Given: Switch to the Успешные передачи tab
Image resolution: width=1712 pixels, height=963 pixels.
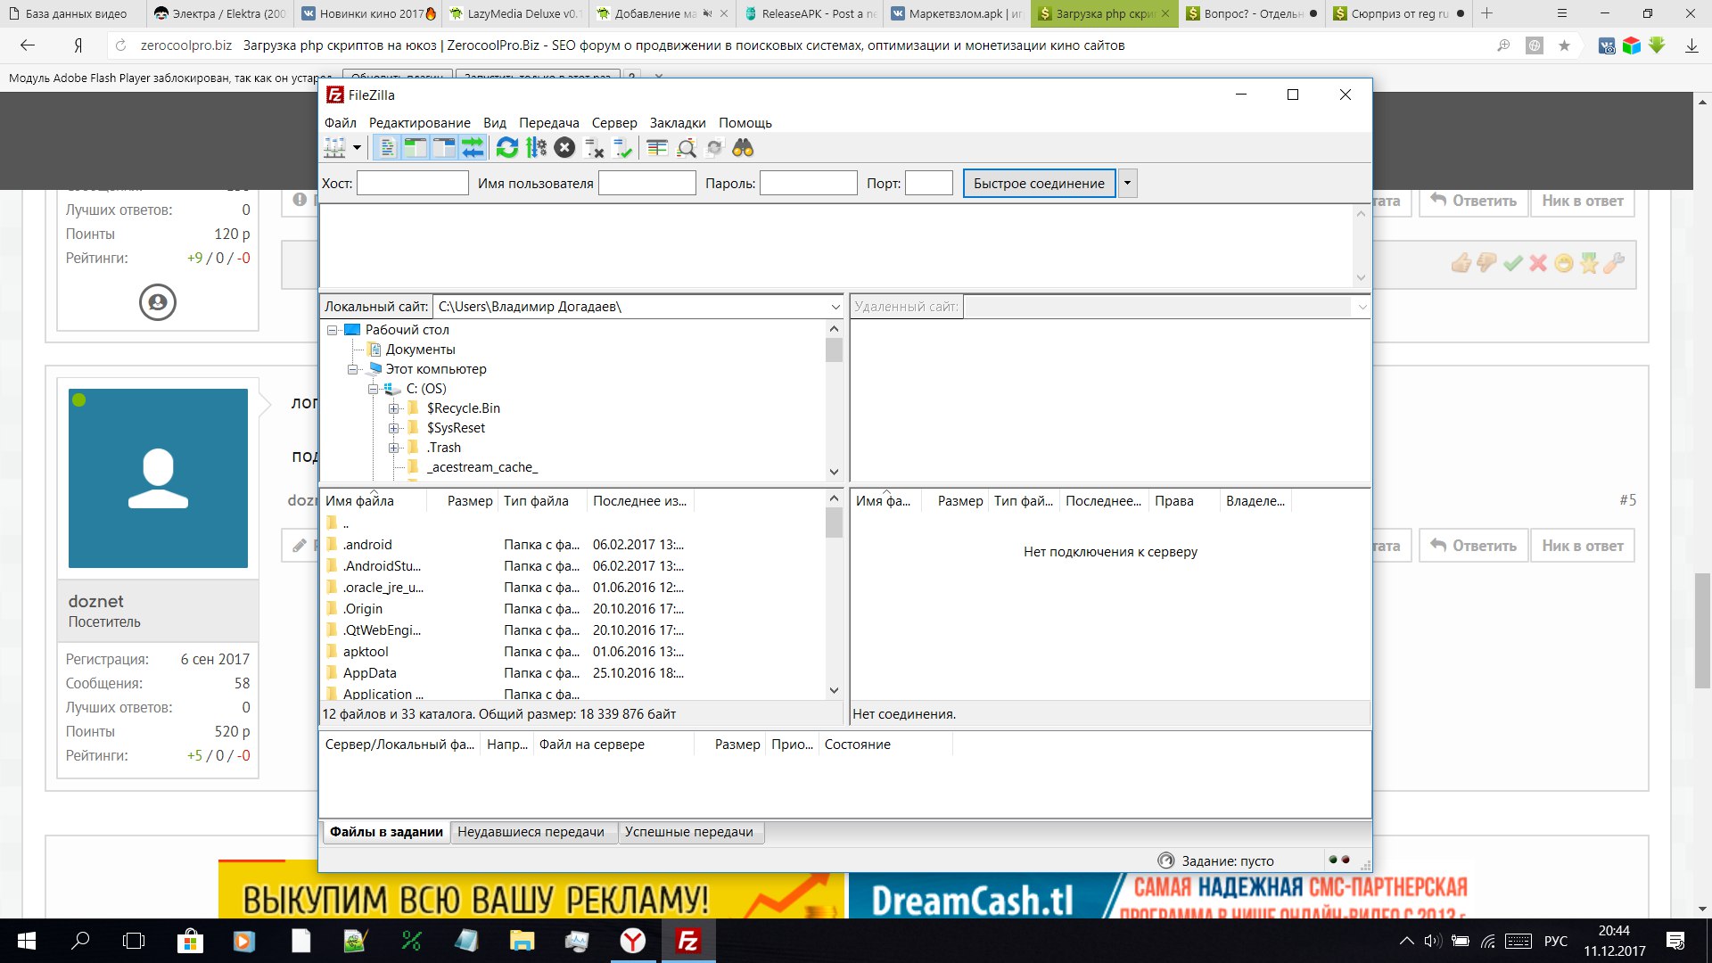Looking at the screenshot, I should [x=689, y=832].
